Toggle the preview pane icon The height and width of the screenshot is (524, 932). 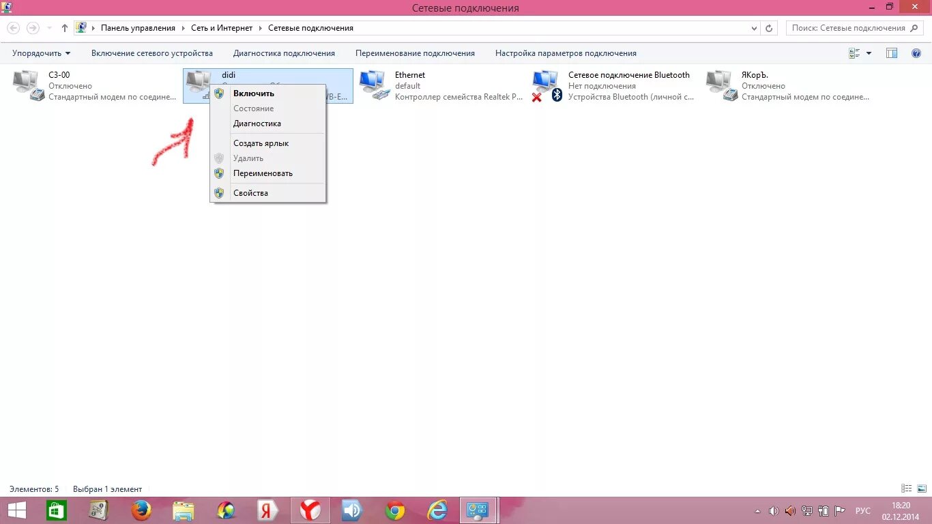(891, 53)
